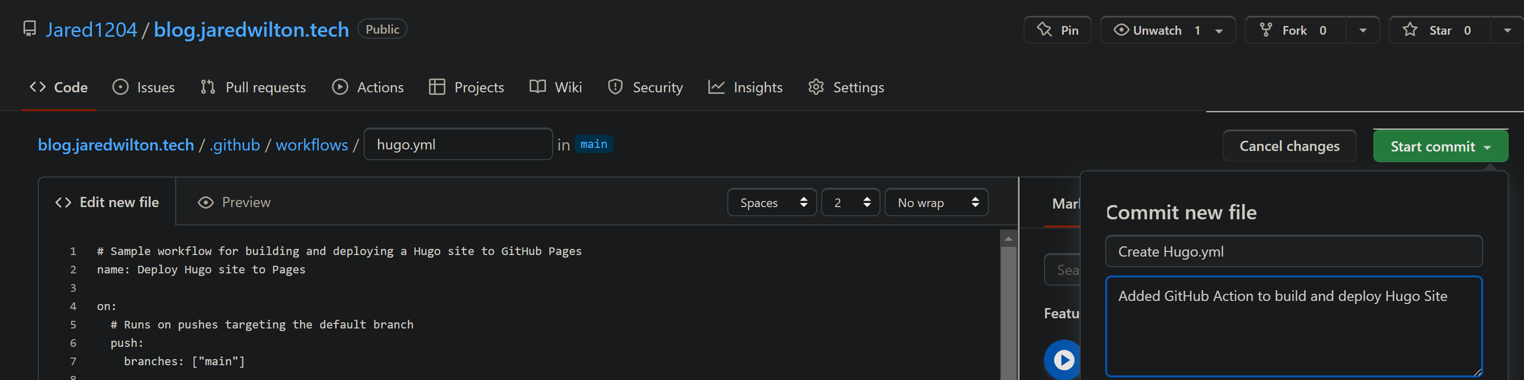Click the Star button
Image resolution: width=1524 pixels, height=380 pixels.
pos(1439,30)
